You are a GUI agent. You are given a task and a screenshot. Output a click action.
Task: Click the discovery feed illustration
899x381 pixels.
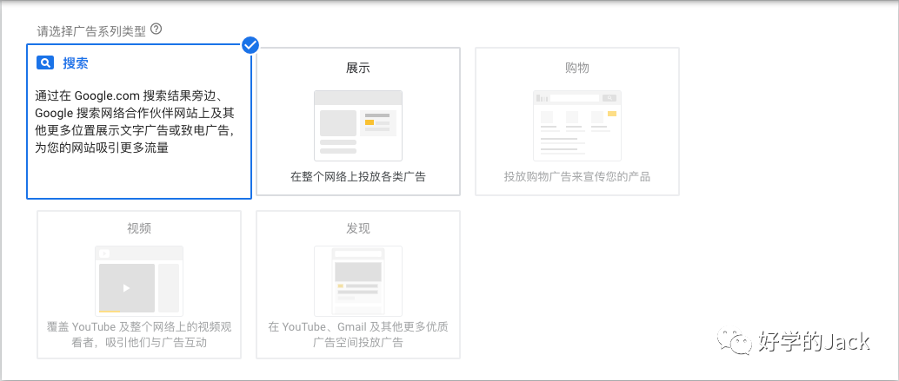click(x=357, y=281)
